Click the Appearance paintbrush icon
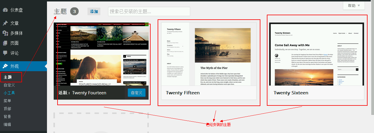 pos(5,66)
